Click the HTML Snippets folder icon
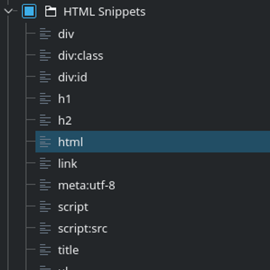 51,11
